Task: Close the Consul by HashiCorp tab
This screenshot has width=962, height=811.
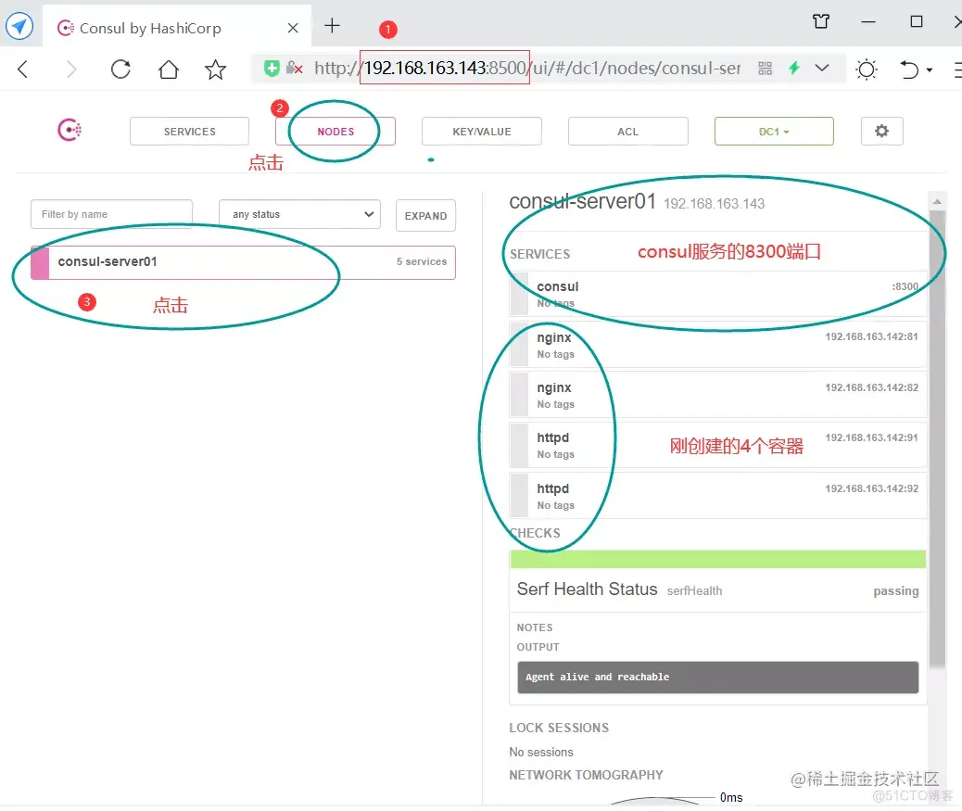Action: 293,28
